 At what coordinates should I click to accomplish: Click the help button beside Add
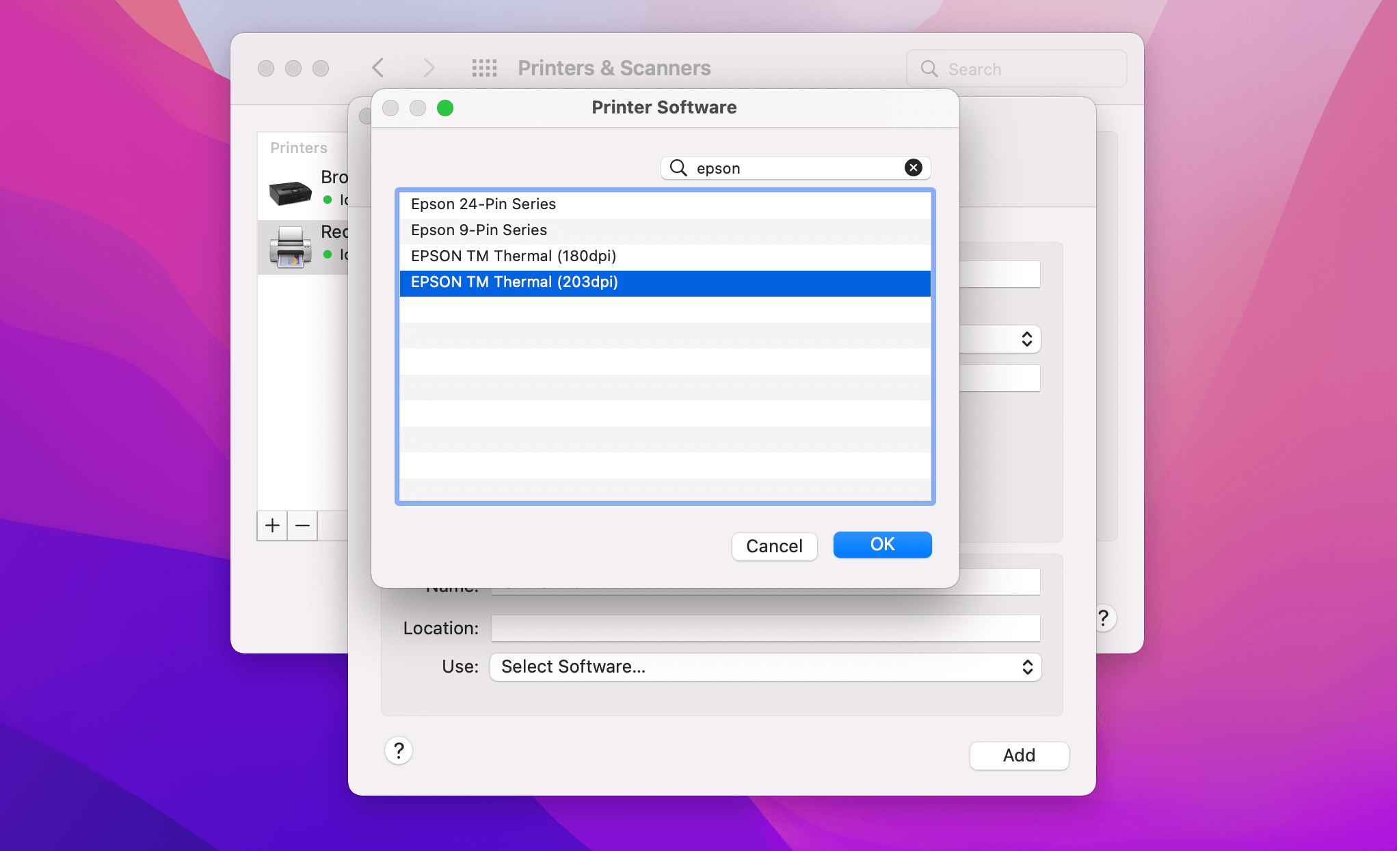(399, 751)
